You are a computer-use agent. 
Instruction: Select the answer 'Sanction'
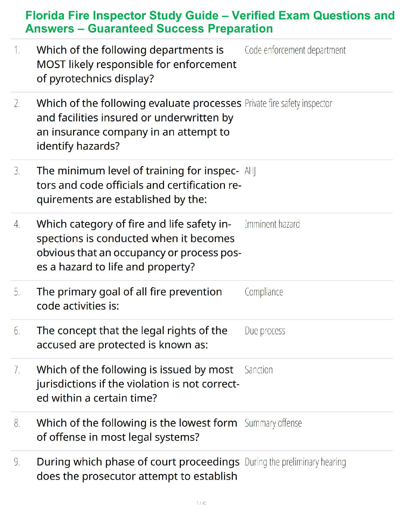pos(258,370)
